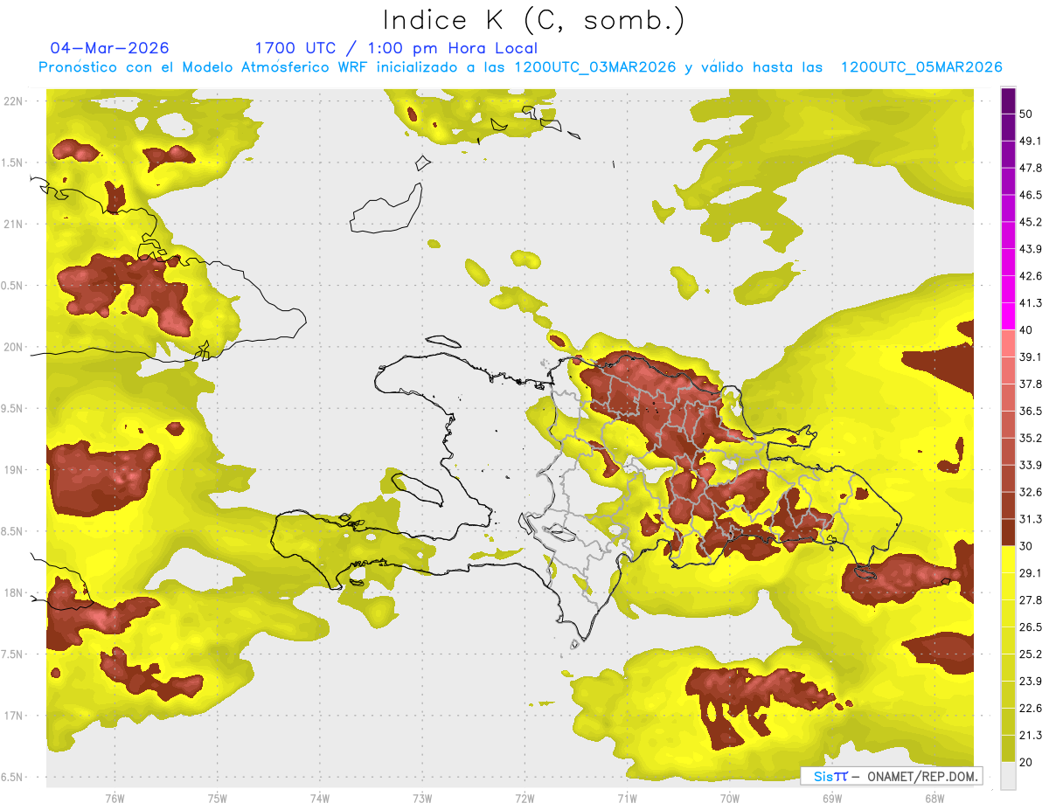This screenshot has width=1049, height=810.
Task: Click the valid-until time '1200UTC_05MAR2026'
Action: tap(921, 67)
